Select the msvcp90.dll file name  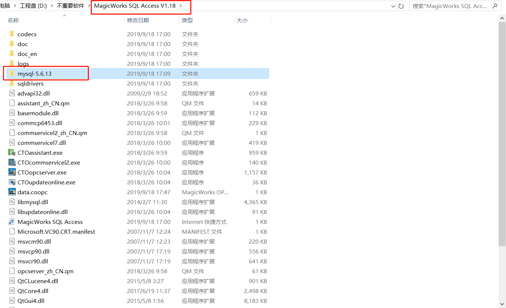33,251
